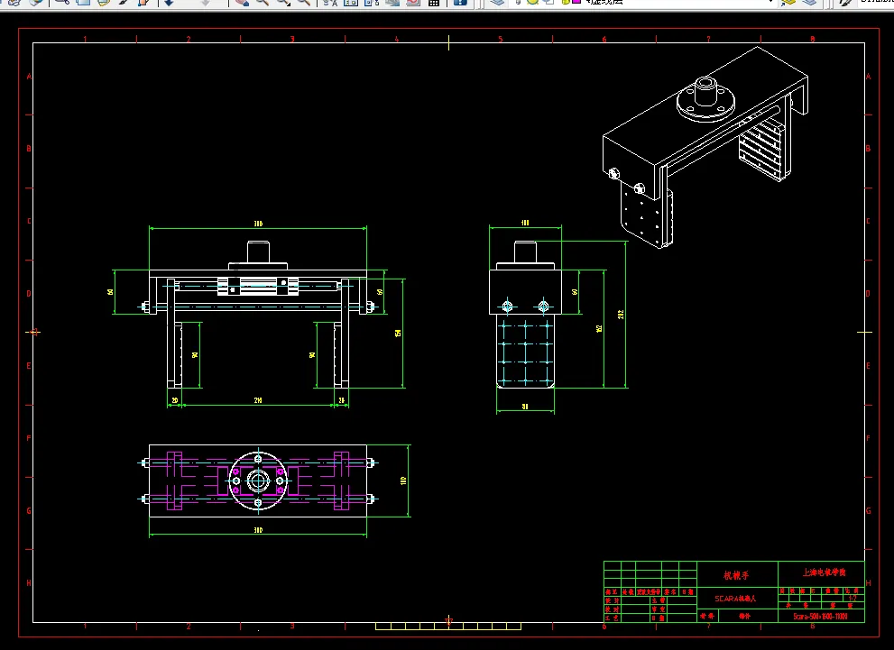Open the Layer Properties Manager icon
This screenshot has height=650, width=894.
coord(497,3)
